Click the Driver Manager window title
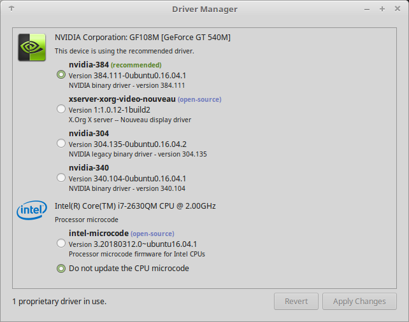 point(204,10)
